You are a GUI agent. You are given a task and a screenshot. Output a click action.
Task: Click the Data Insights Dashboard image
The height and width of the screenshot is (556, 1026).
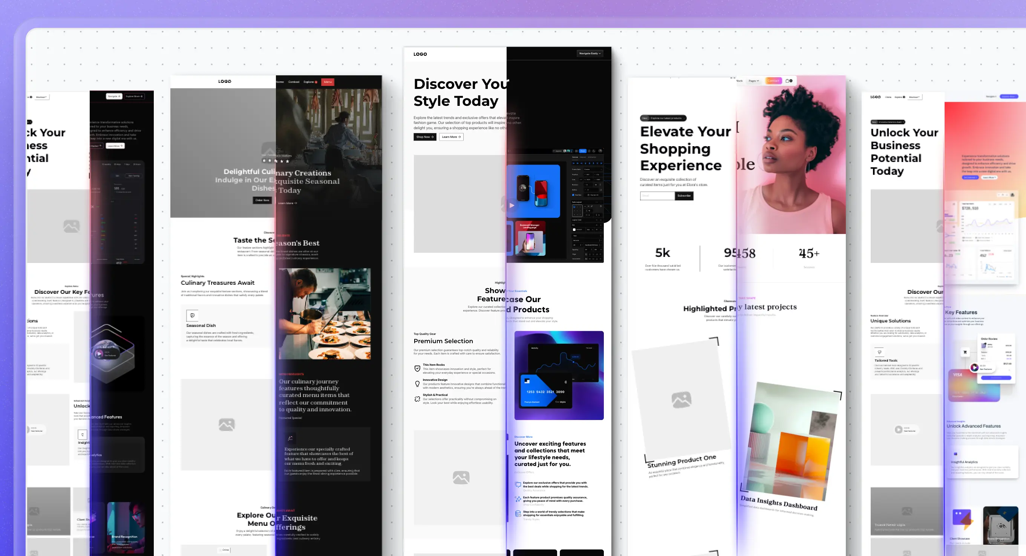click(x=793, y=441)
